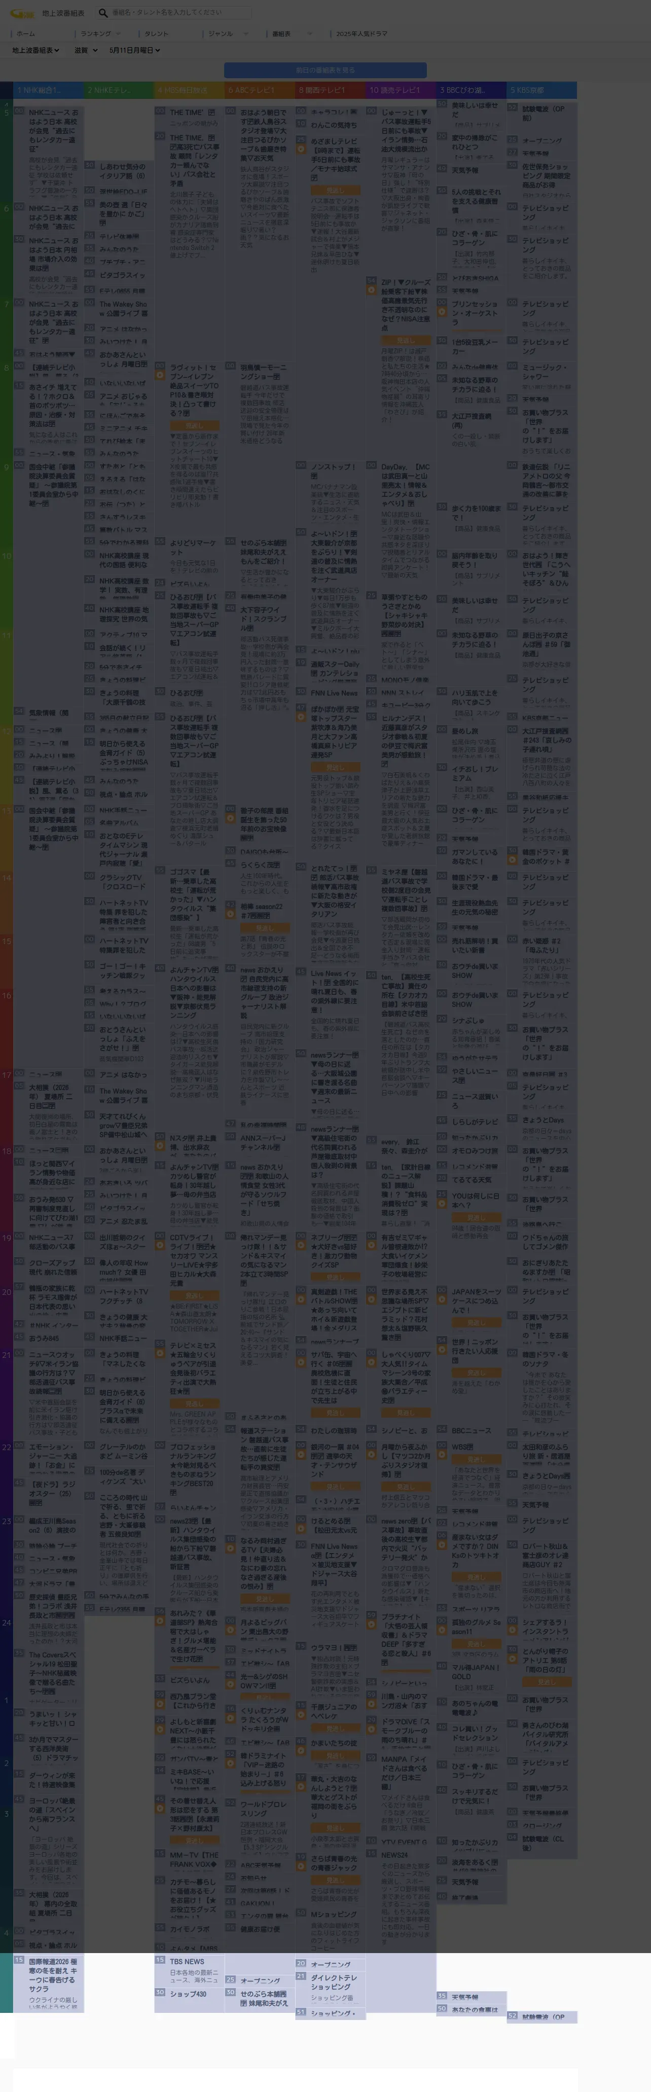Open the ランキング dropdown menu
Viewport: 651px width, 2092px height.
tap(100, 34)
